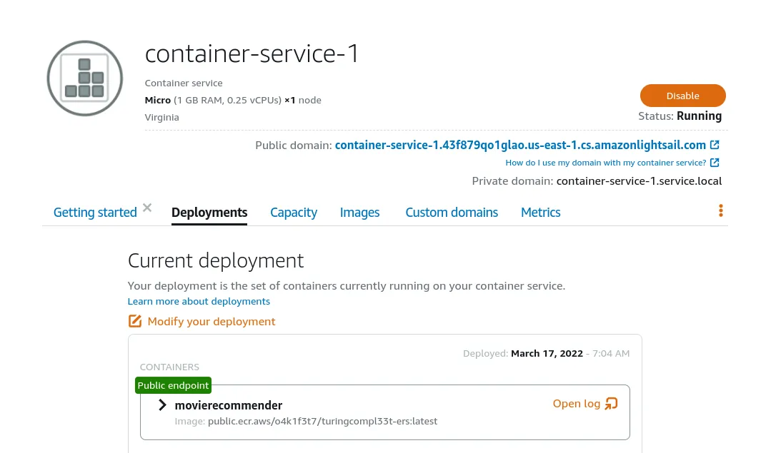Click the Modify your deployment link text
Image resolution: width=781 pixels, height=453 pixels.
pos(211,321)
